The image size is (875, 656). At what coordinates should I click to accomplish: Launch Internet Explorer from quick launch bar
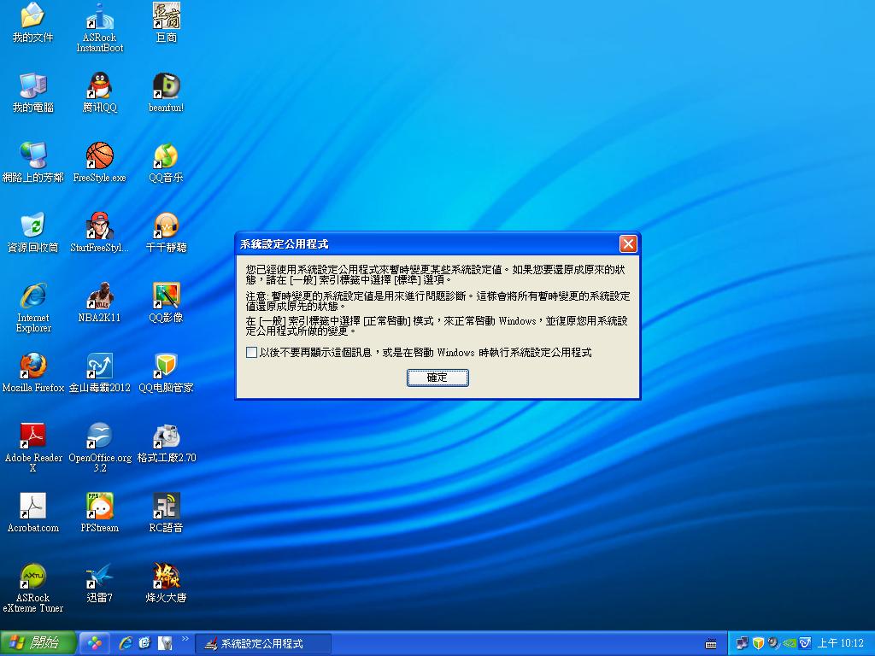pos(126,643)
